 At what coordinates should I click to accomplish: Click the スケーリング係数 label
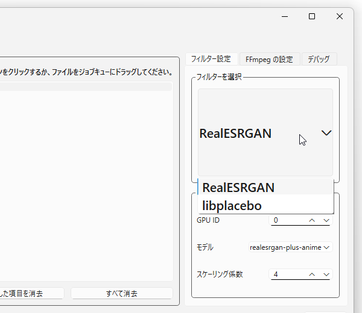220,274
